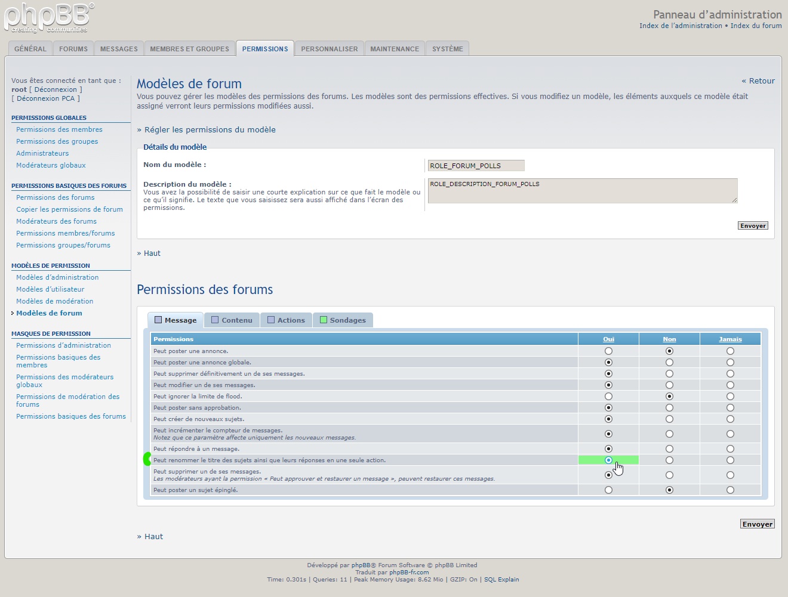
Task: Set 'Peut ignorer la limite de flood' to Oui
Action: (x=608, y=397)
